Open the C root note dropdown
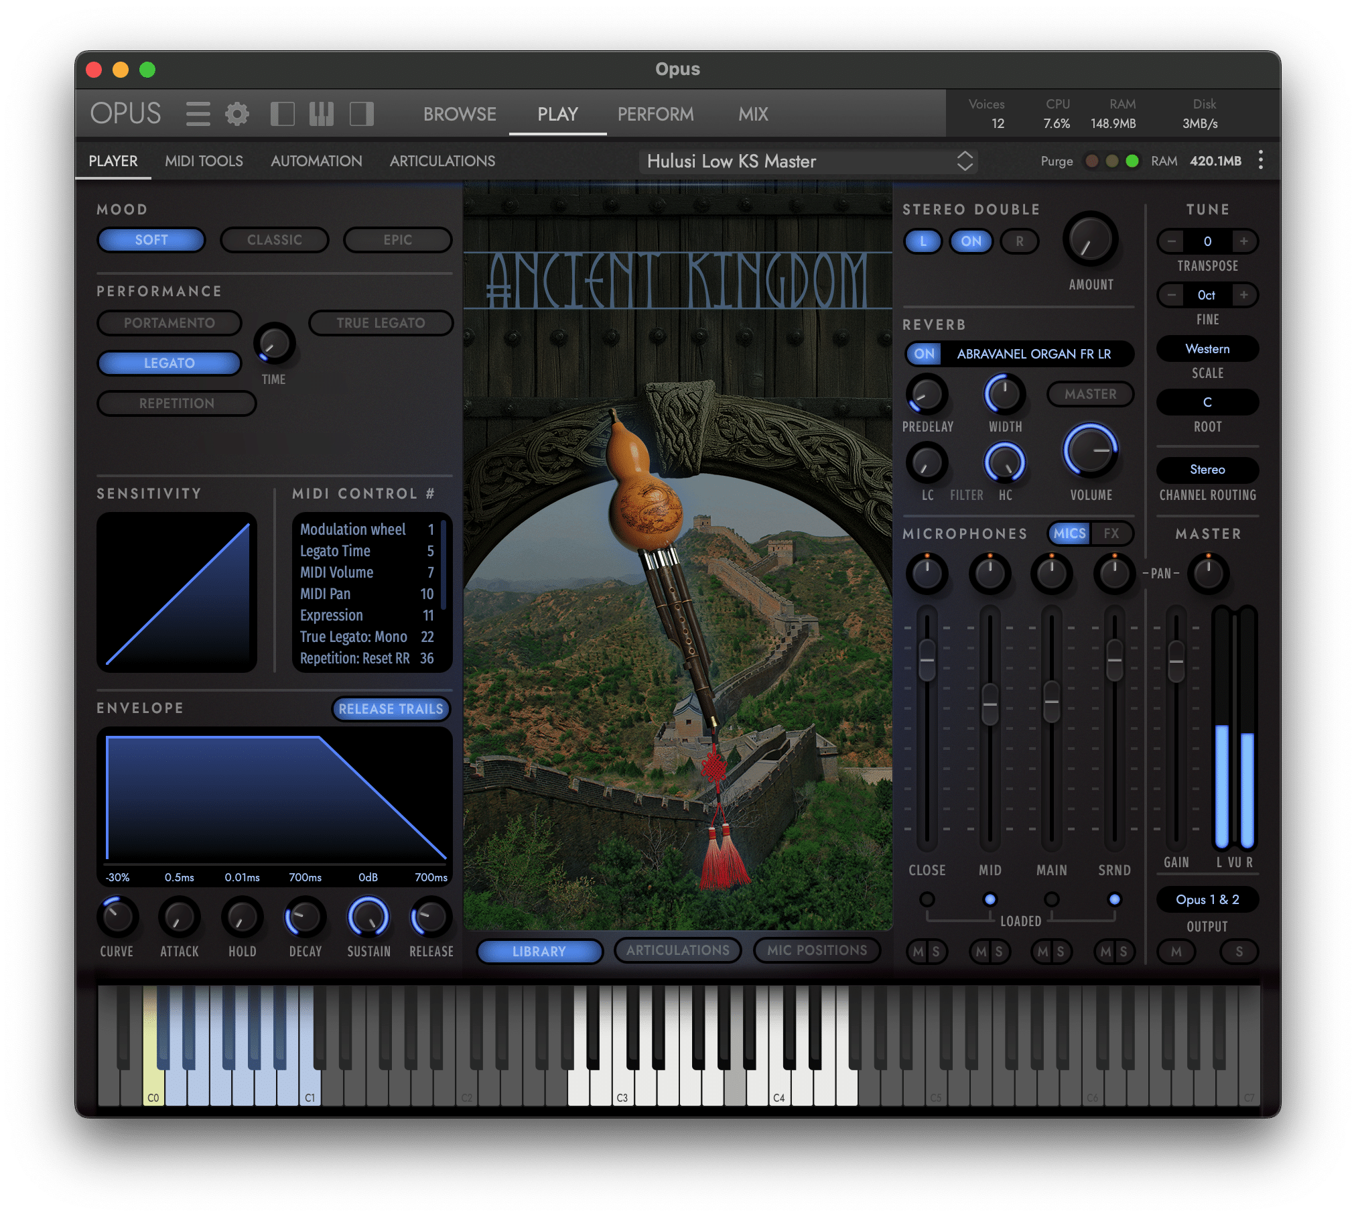Viewport: 1356px width, 1217px height. pyautogui.click(x=1207, y=402)
